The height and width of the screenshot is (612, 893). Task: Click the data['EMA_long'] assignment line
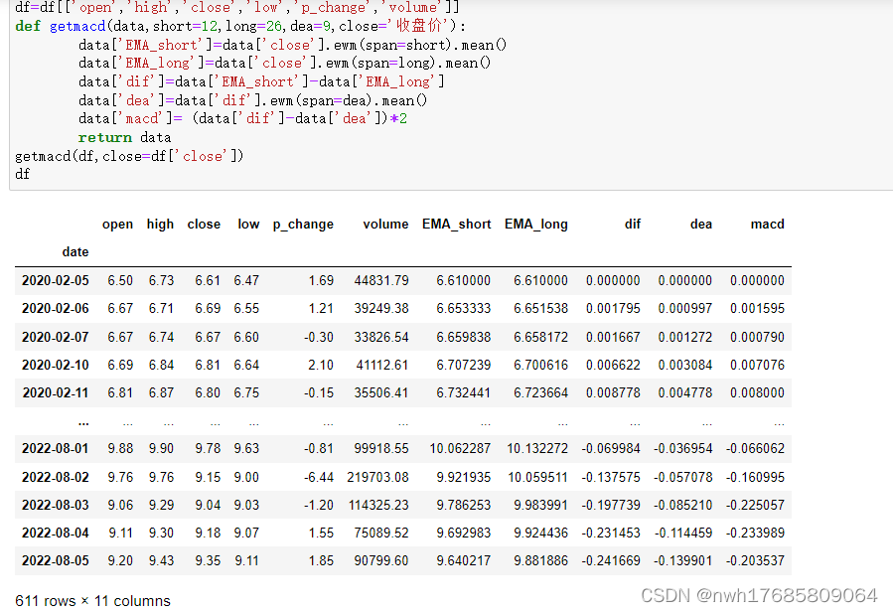(x=284, y=63)
